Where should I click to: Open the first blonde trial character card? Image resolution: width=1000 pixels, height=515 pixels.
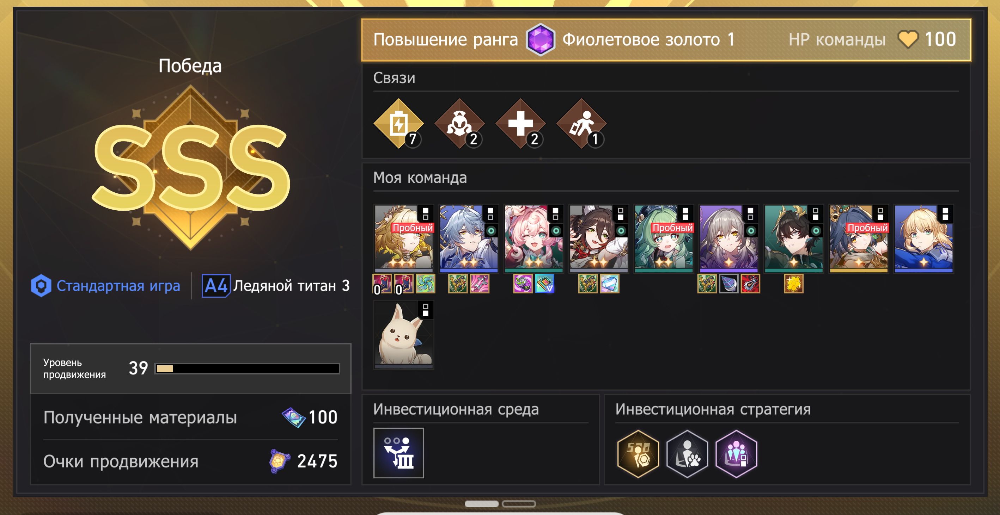(404, 238)
